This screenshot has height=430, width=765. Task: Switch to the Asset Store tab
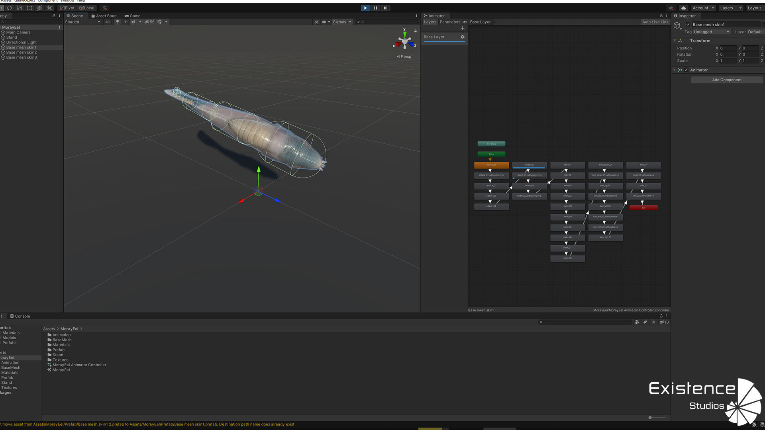[104, 16]
